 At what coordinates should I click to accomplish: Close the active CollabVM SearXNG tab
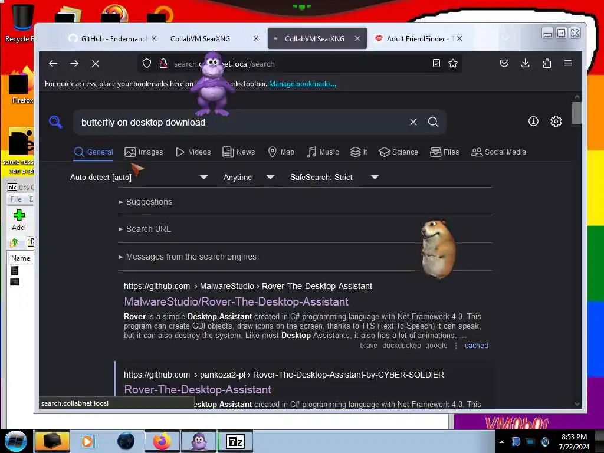[x=357, y=38]
